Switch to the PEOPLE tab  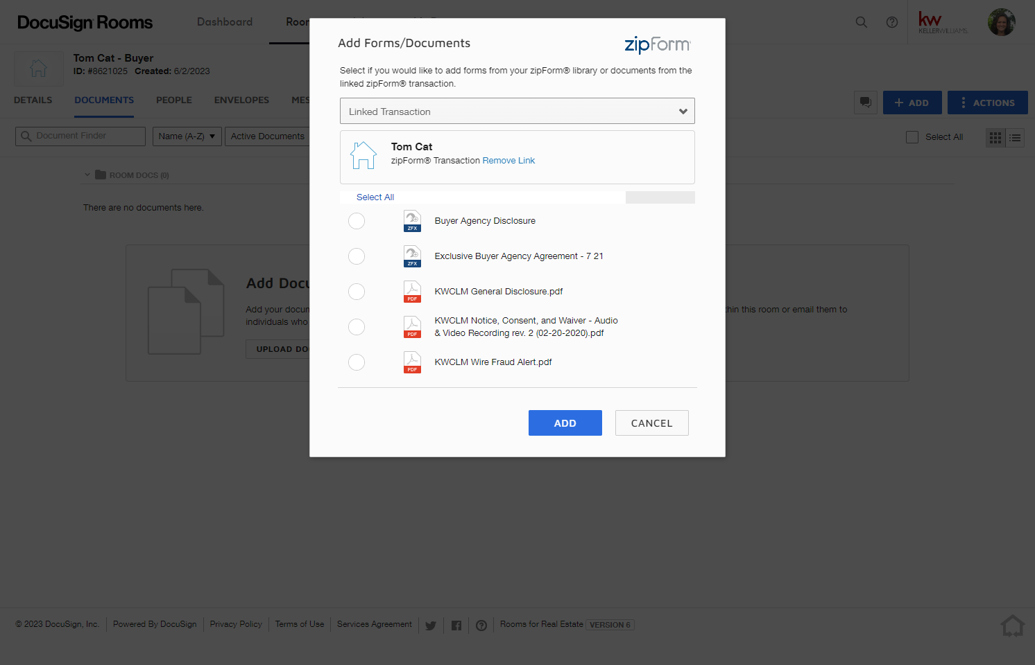[x=174, y=100]
